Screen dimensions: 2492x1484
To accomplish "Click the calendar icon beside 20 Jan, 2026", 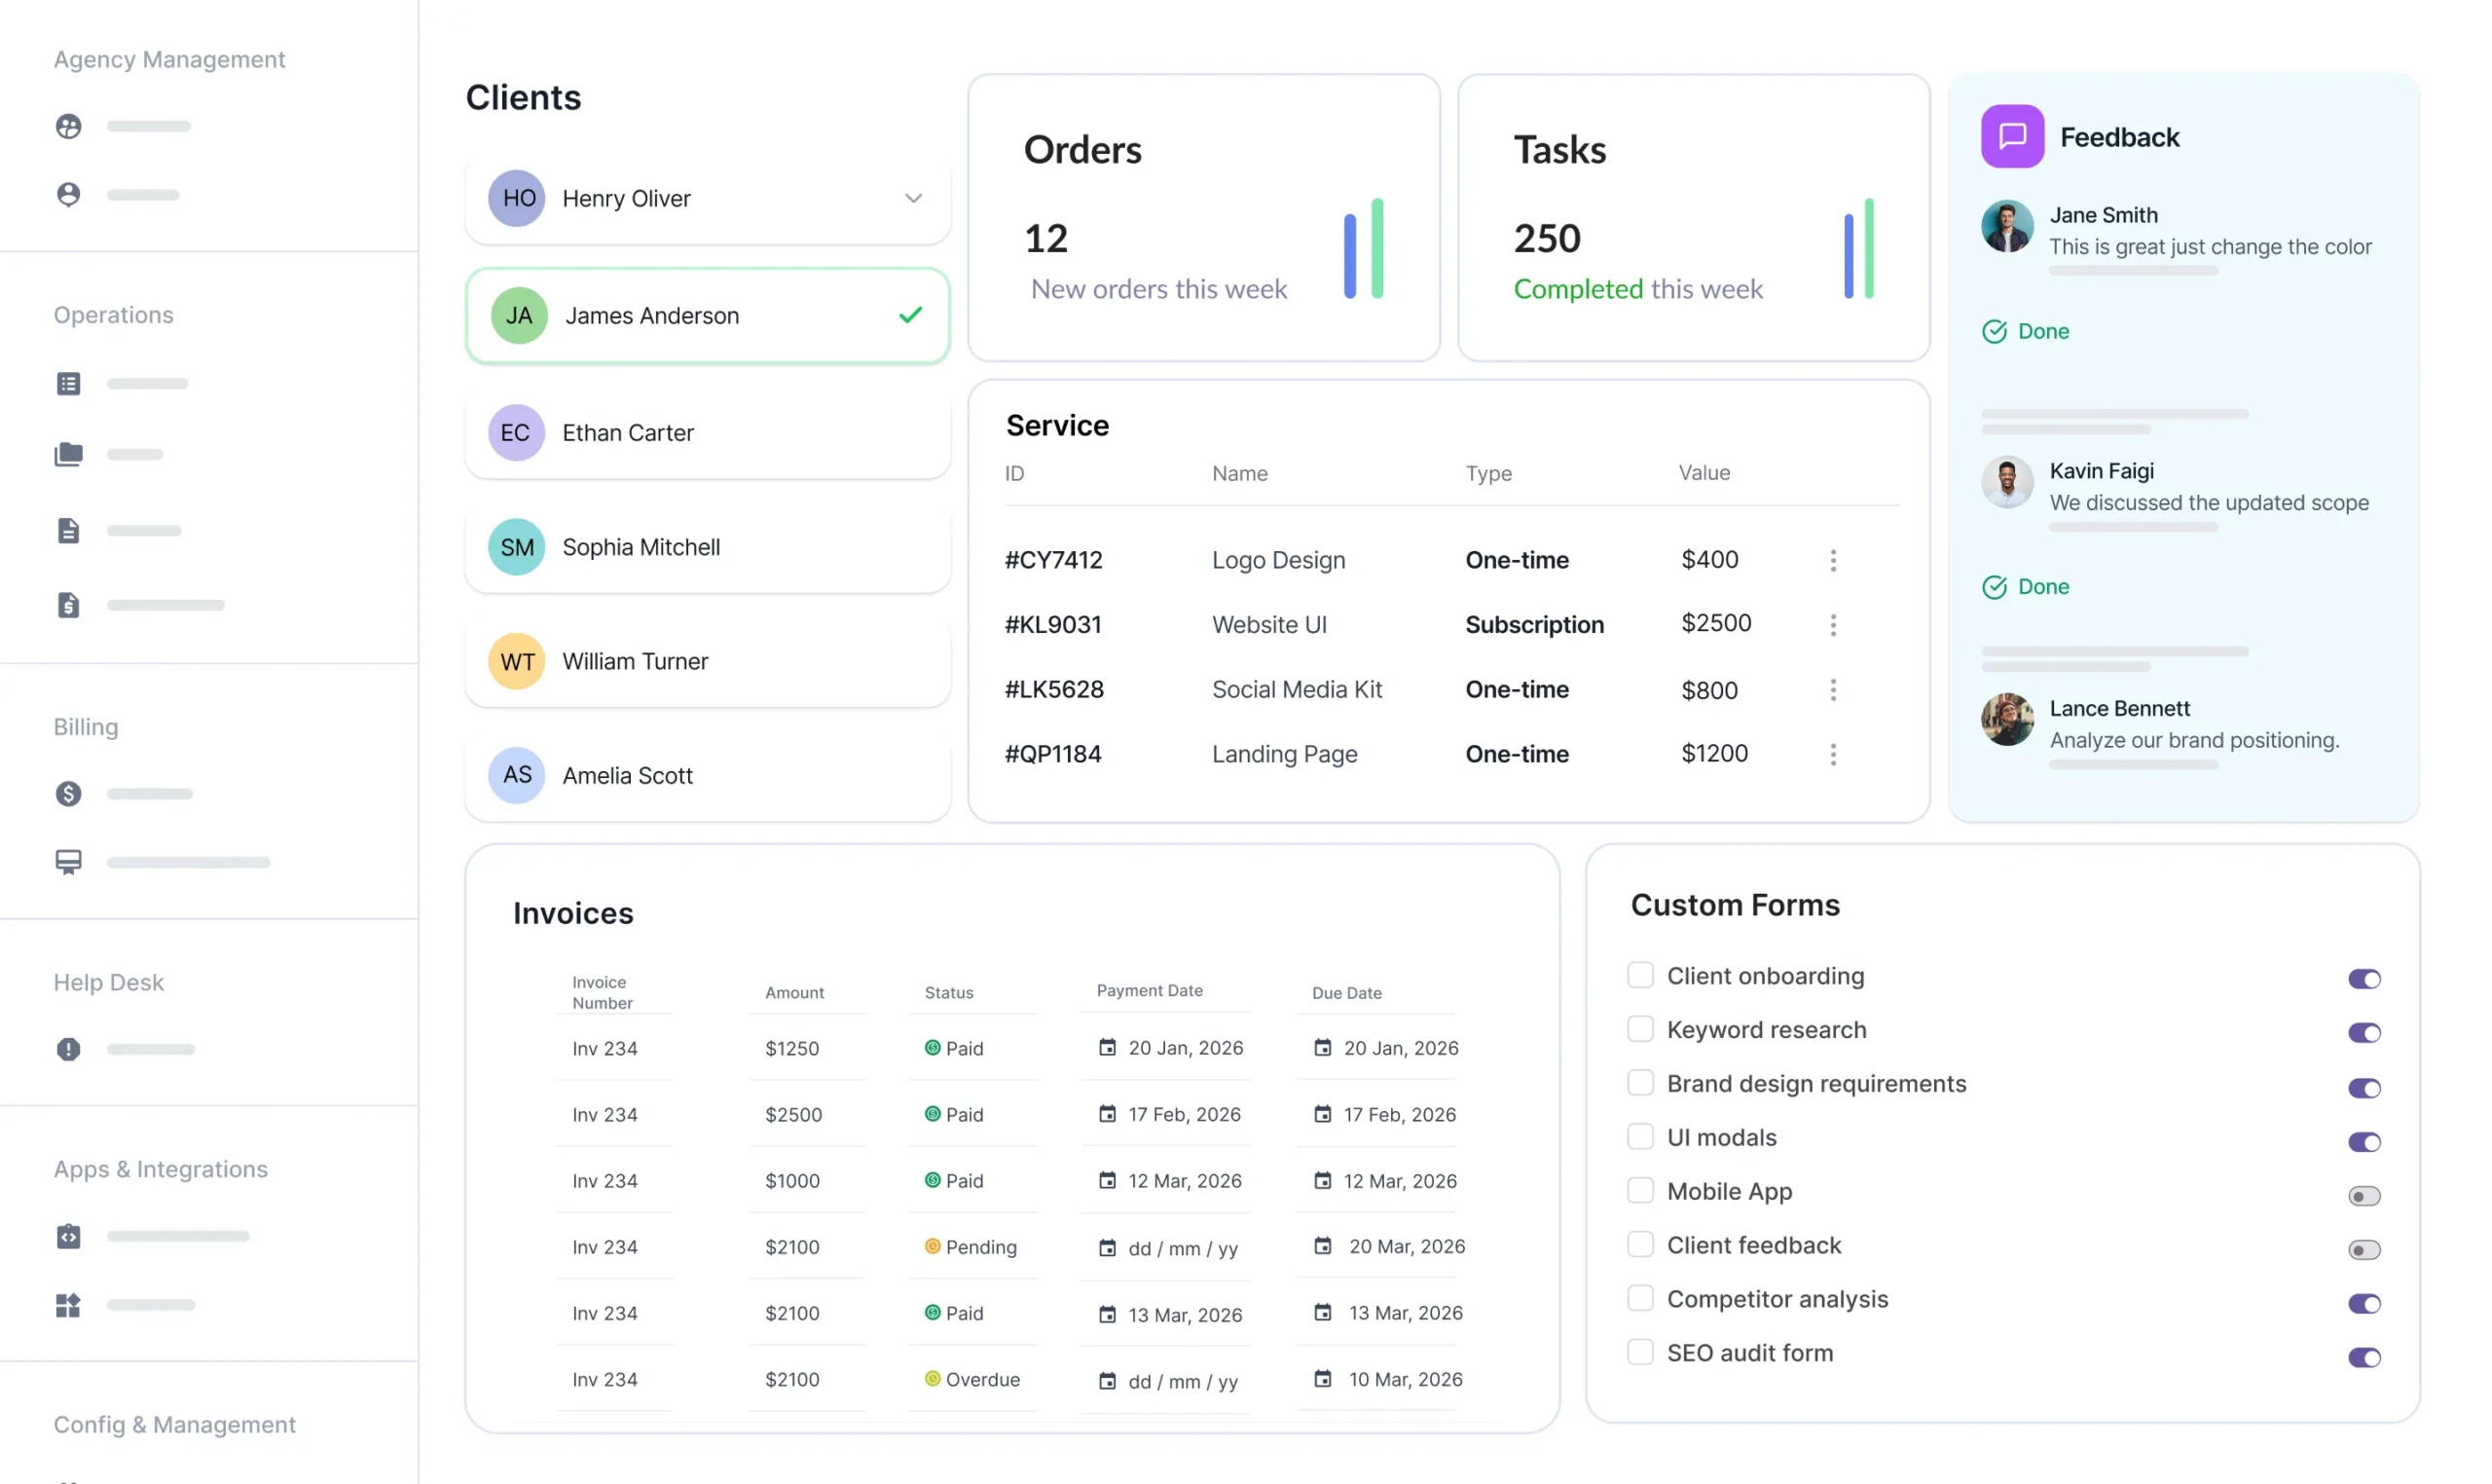I will 1106,1048.
